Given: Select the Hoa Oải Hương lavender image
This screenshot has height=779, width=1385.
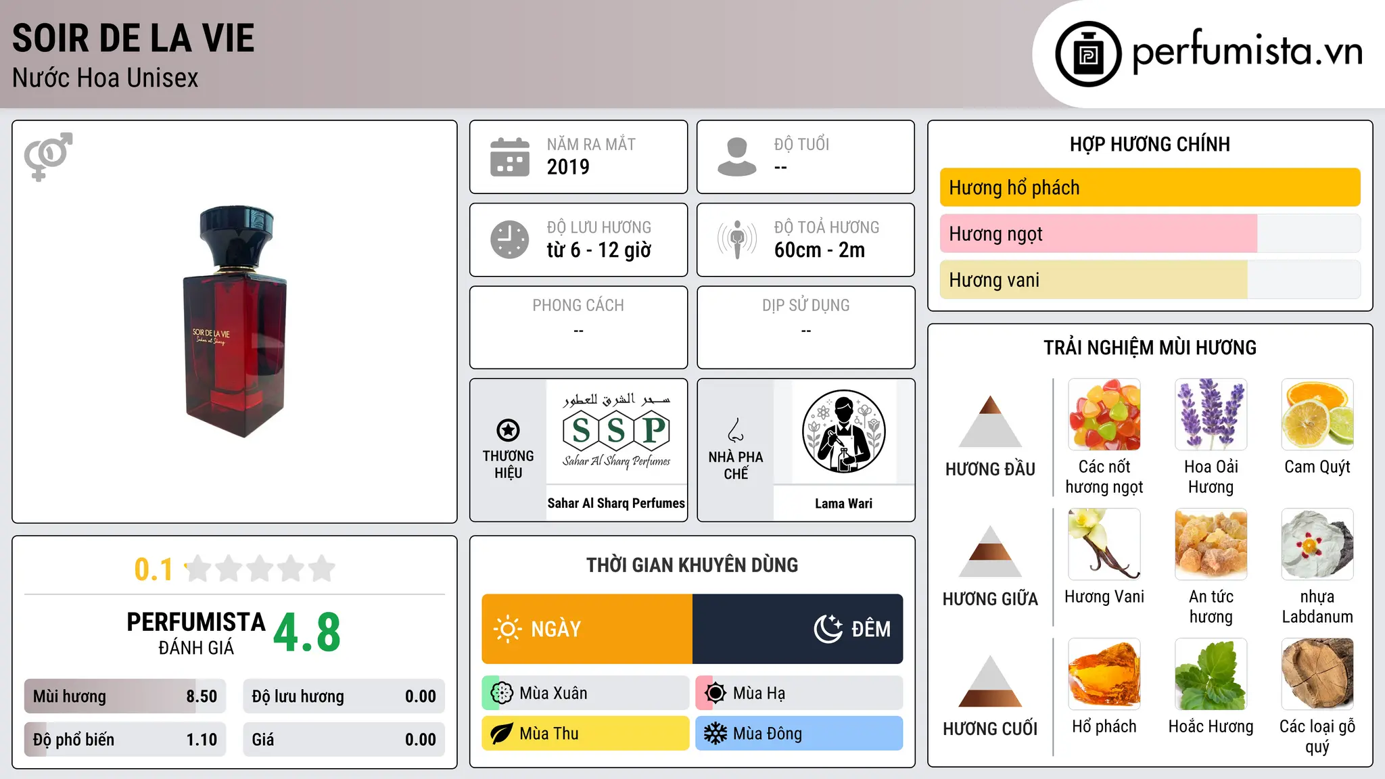Looking at the screenshot, I should point(1211,415).
